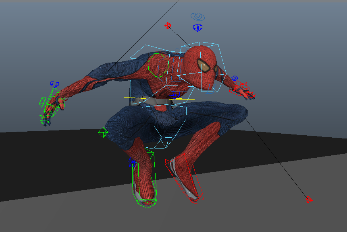
Task: Pick the blue control beside the green foot
Action: tap(132, 162)
